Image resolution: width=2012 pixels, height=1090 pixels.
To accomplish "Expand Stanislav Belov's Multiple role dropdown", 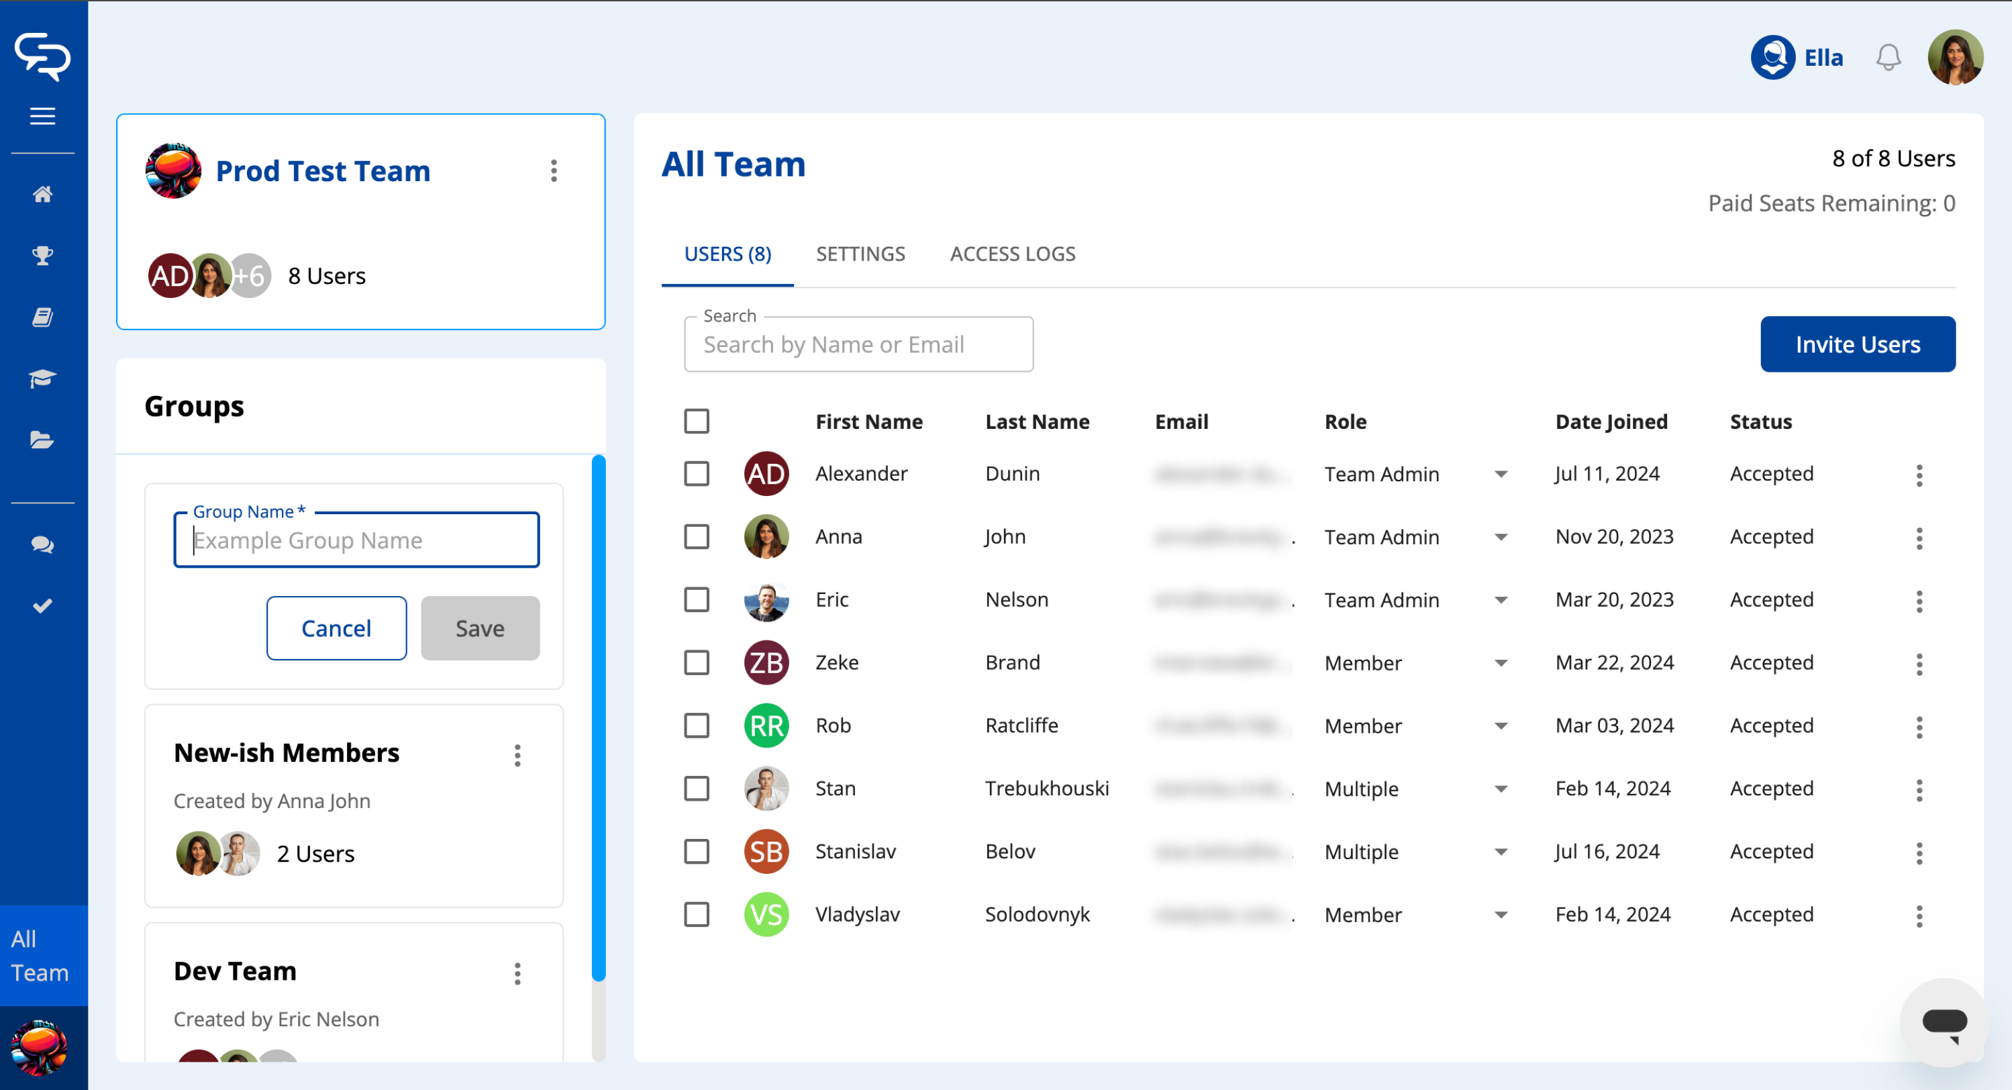I will (x=1501, y=852).
